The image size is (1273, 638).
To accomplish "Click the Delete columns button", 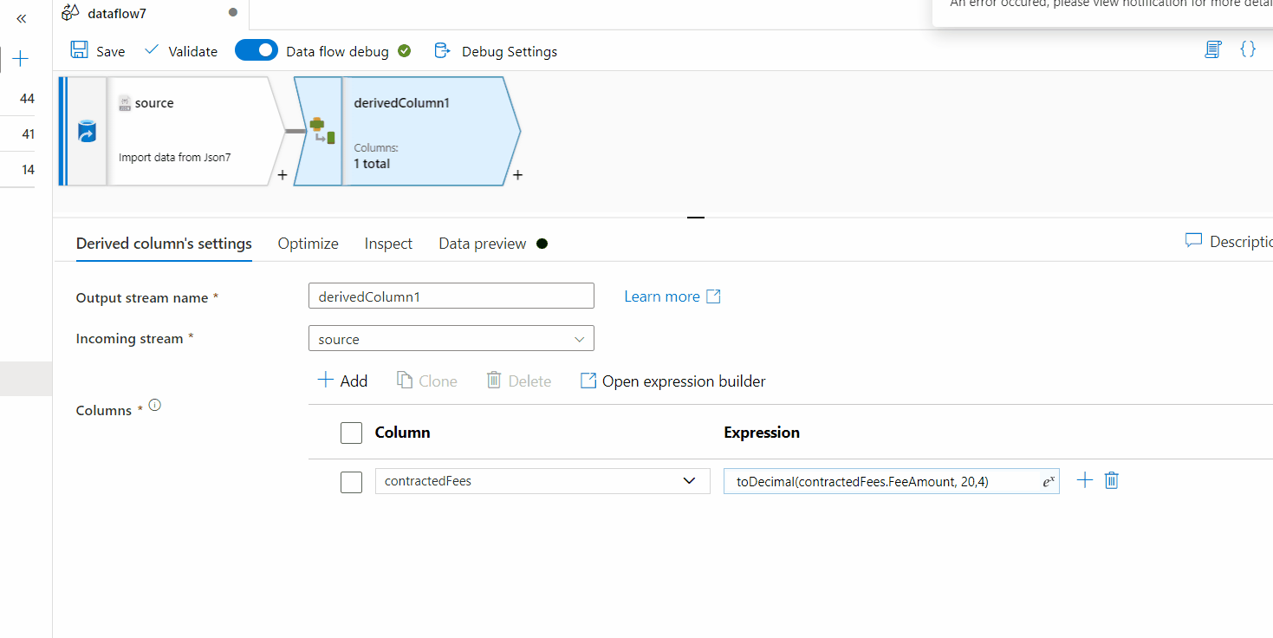I will pyautogui.click(x=519, y=381).
